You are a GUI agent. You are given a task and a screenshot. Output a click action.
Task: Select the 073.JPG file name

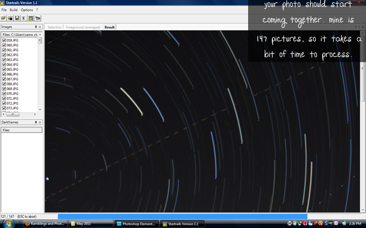point(12,108)
